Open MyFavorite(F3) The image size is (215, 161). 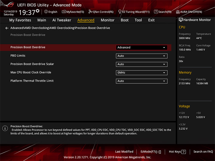click(x=73, y=12)
